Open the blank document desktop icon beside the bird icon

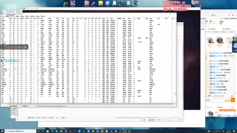pyautogui.click(x=114, y=4)
